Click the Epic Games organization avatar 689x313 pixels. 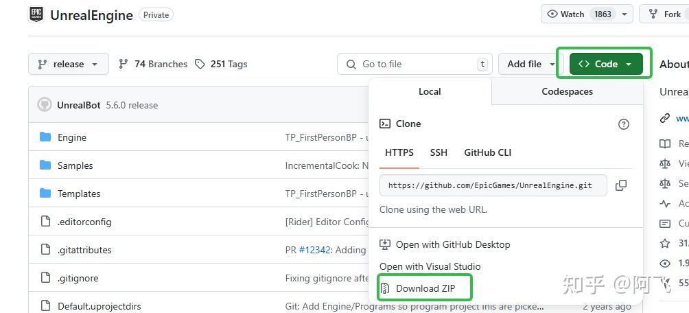pos(36,14)
